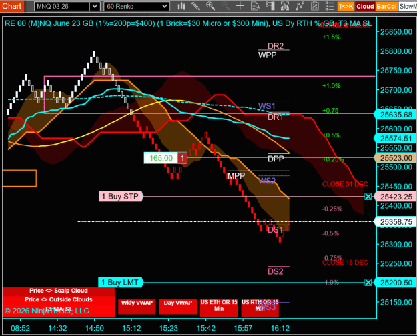417x336 pixels.
Task: Click the Wkly VWAP status box
Action: [x=137, y=307]
